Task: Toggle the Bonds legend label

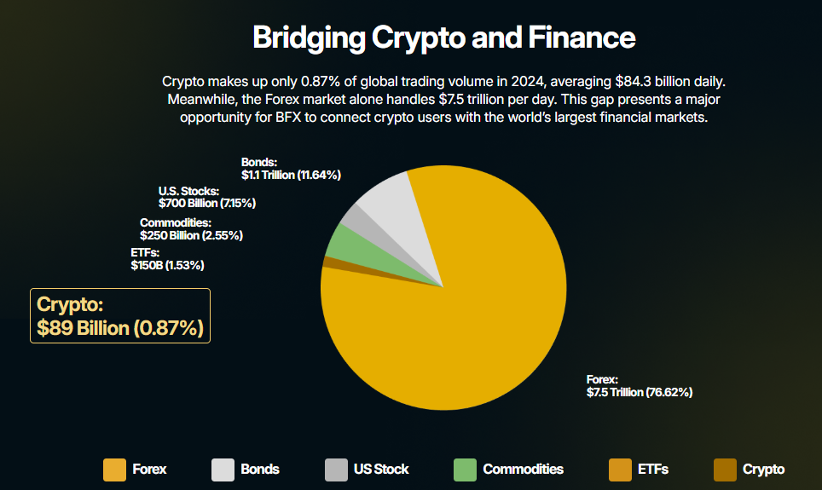Action: [x=260, y=470]
